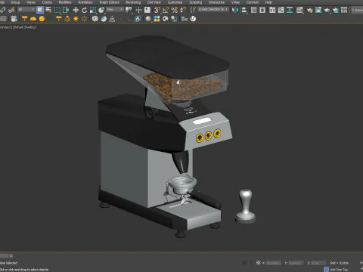Image resolution: width=363 pixels, height=272 pixels.
Task: Open the Help menu
Action: pyautogui.click(x=268, y=2)
